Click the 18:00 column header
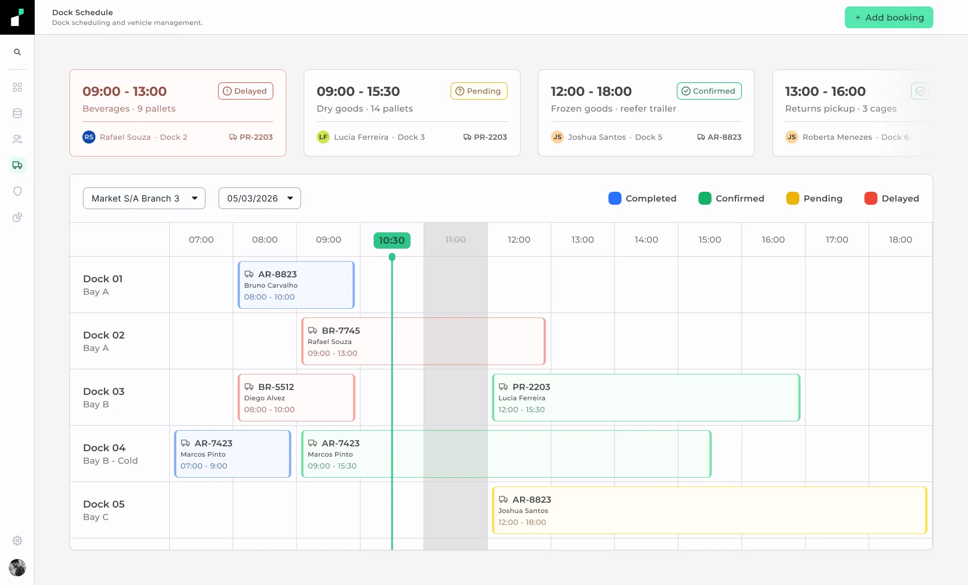The width and height of the screenshot is (968, 585). (x=900, y=239)
